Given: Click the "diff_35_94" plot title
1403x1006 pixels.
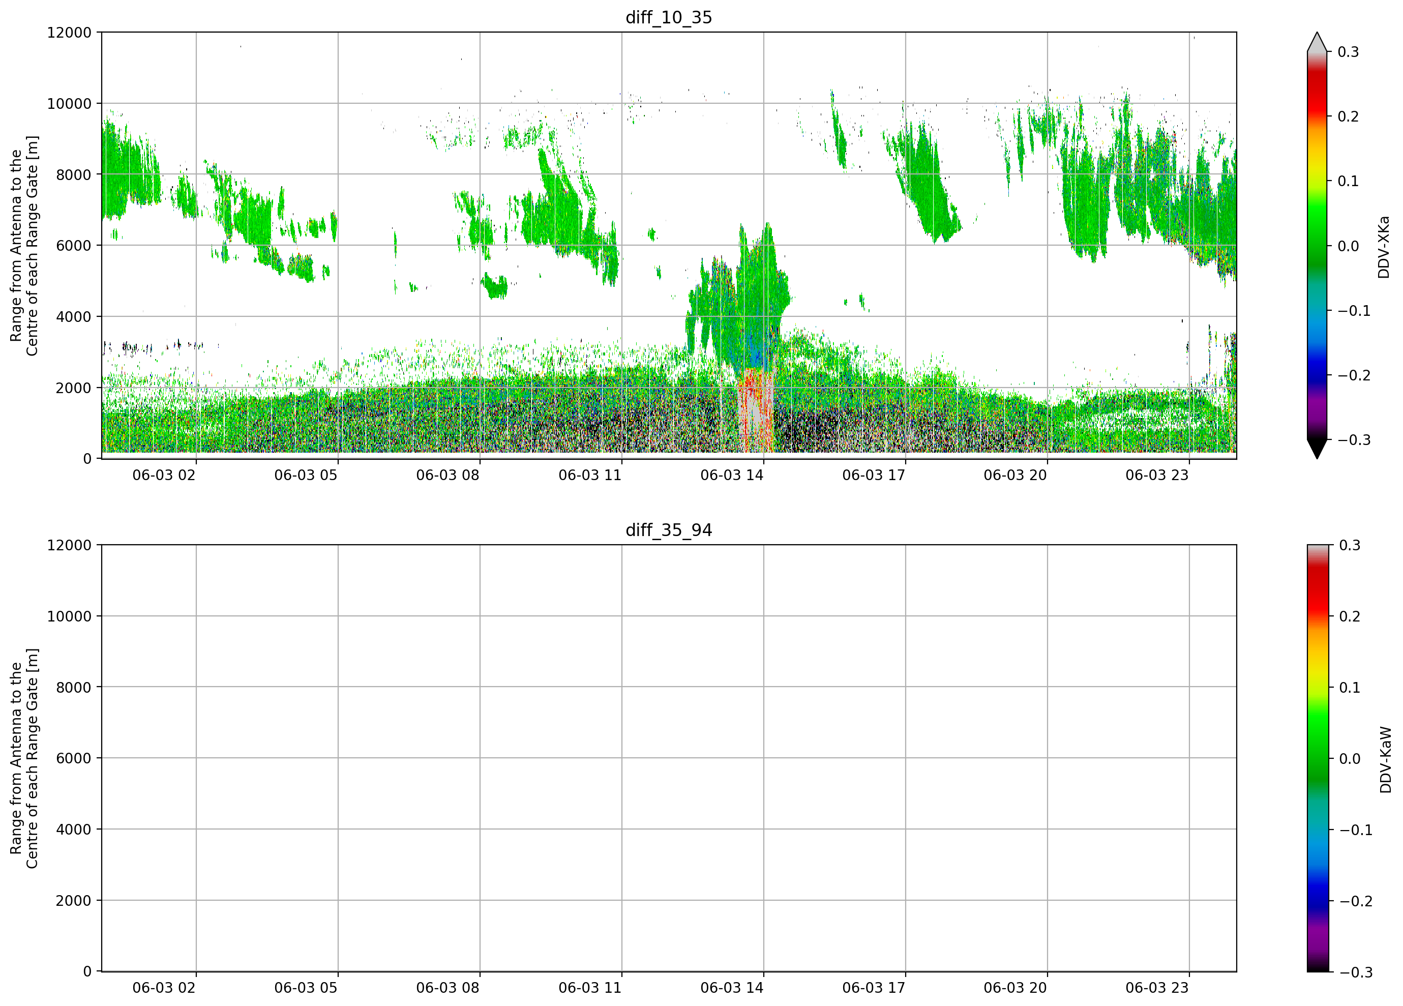Looking at the screenshot, I should click(669, 530).
